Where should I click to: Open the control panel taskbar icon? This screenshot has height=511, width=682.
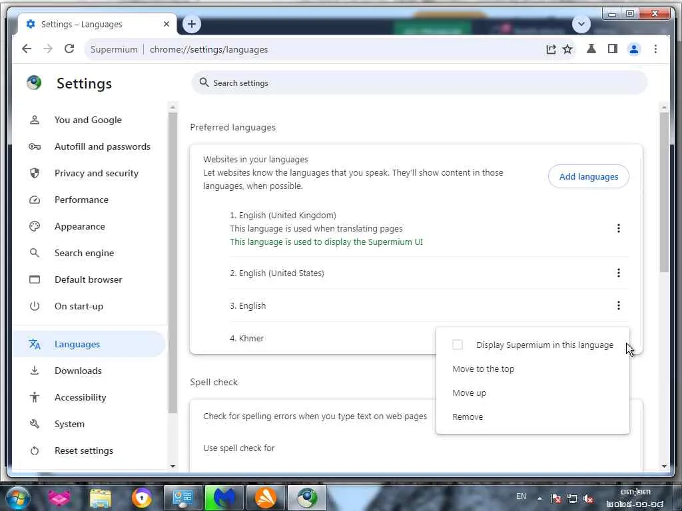(183, 498)
